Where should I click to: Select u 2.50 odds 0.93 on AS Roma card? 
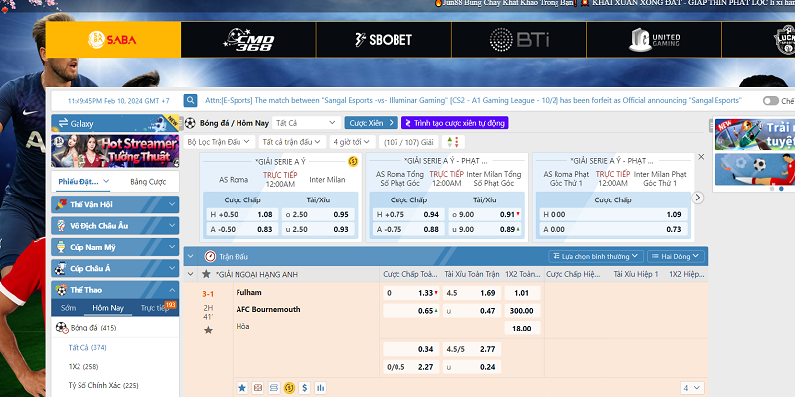[318, 229]
